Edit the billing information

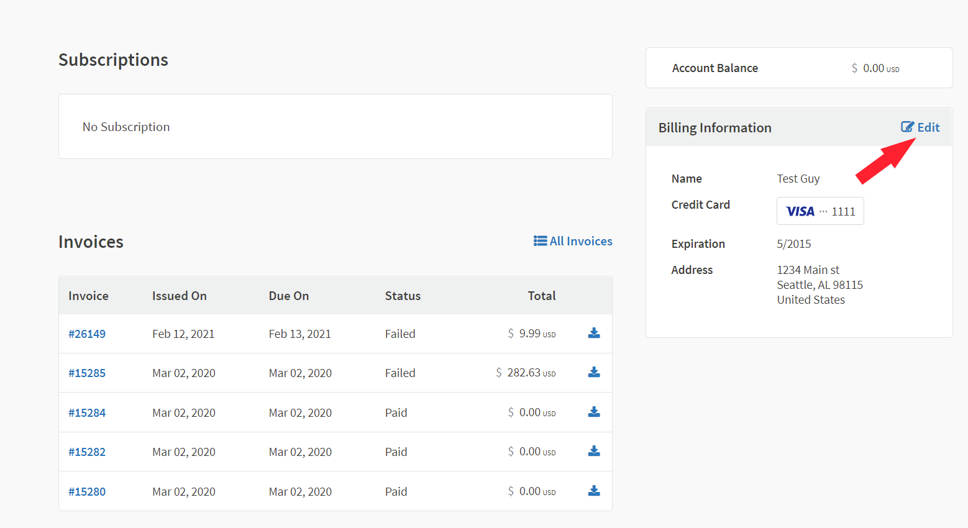coord(920,127)
